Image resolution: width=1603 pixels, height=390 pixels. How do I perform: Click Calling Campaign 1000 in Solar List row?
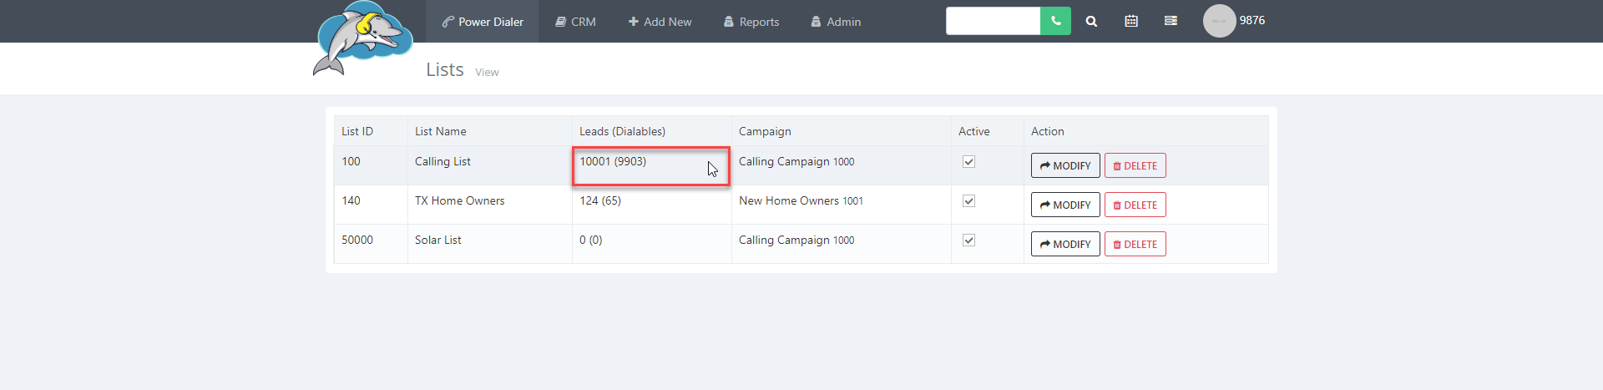click(796, 240)
